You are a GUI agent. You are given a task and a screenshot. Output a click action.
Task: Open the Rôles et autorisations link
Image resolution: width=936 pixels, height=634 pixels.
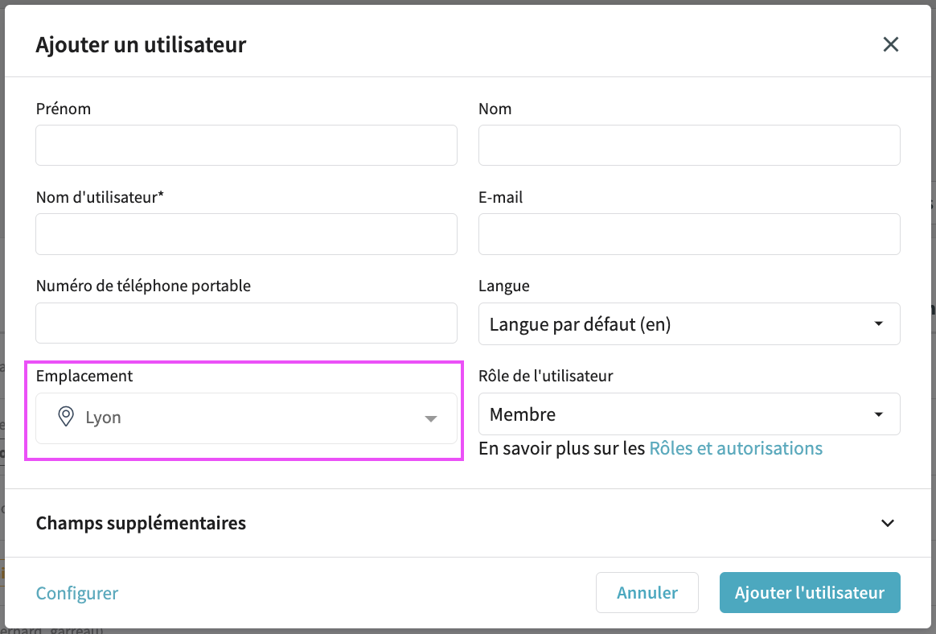click(735, 448)
